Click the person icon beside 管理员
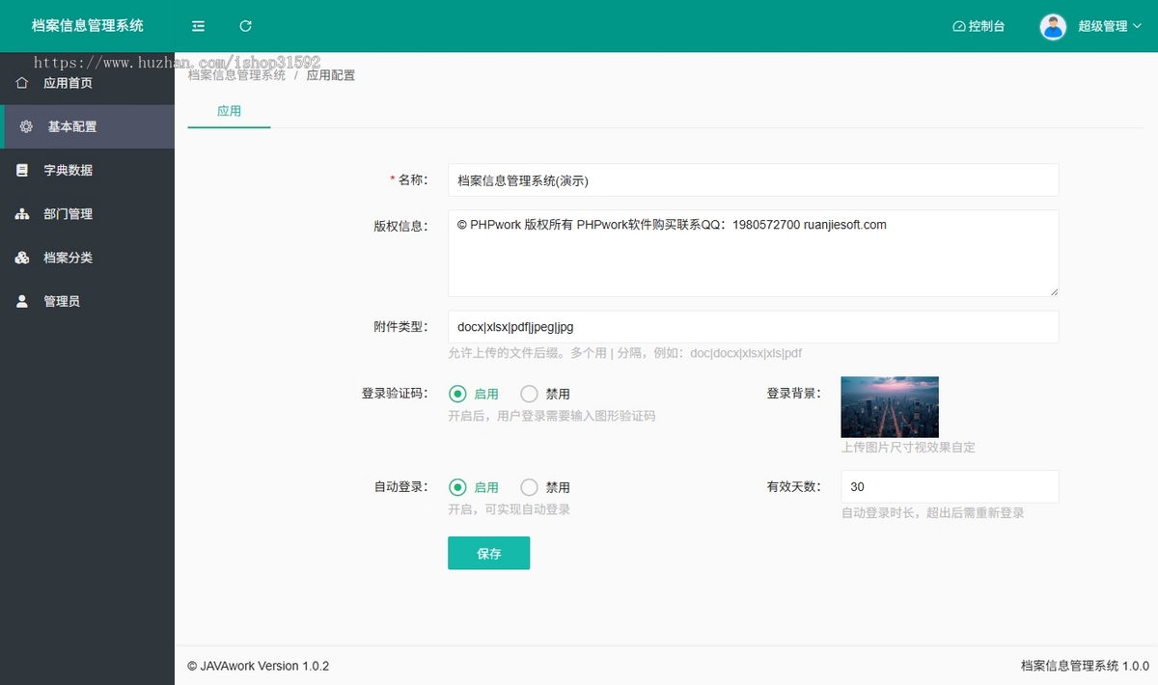The height and width of the screenshot is (685, 1158). point(22,301)
